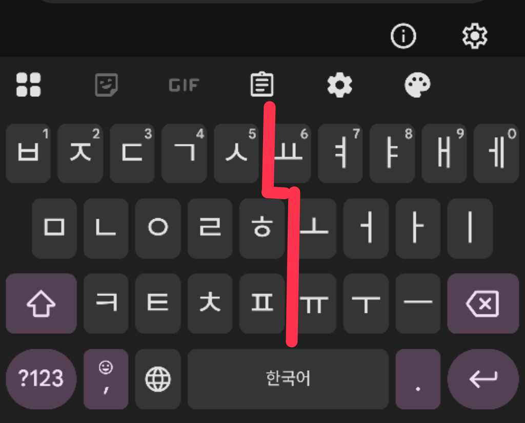
Task: Tap the period key
Action: pos(418,379)
